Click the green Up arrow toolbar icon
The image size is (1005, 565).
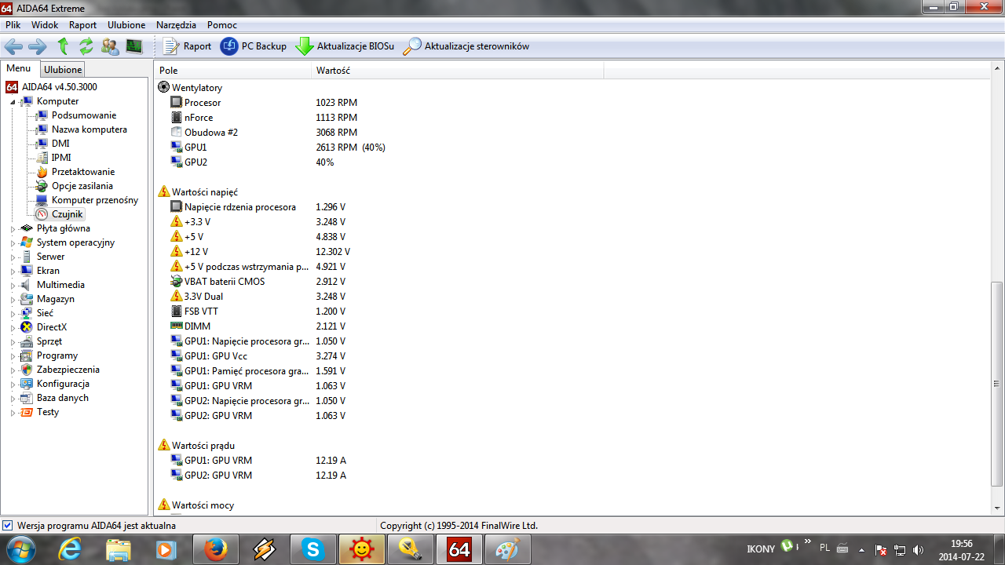(x=63, y=46)
